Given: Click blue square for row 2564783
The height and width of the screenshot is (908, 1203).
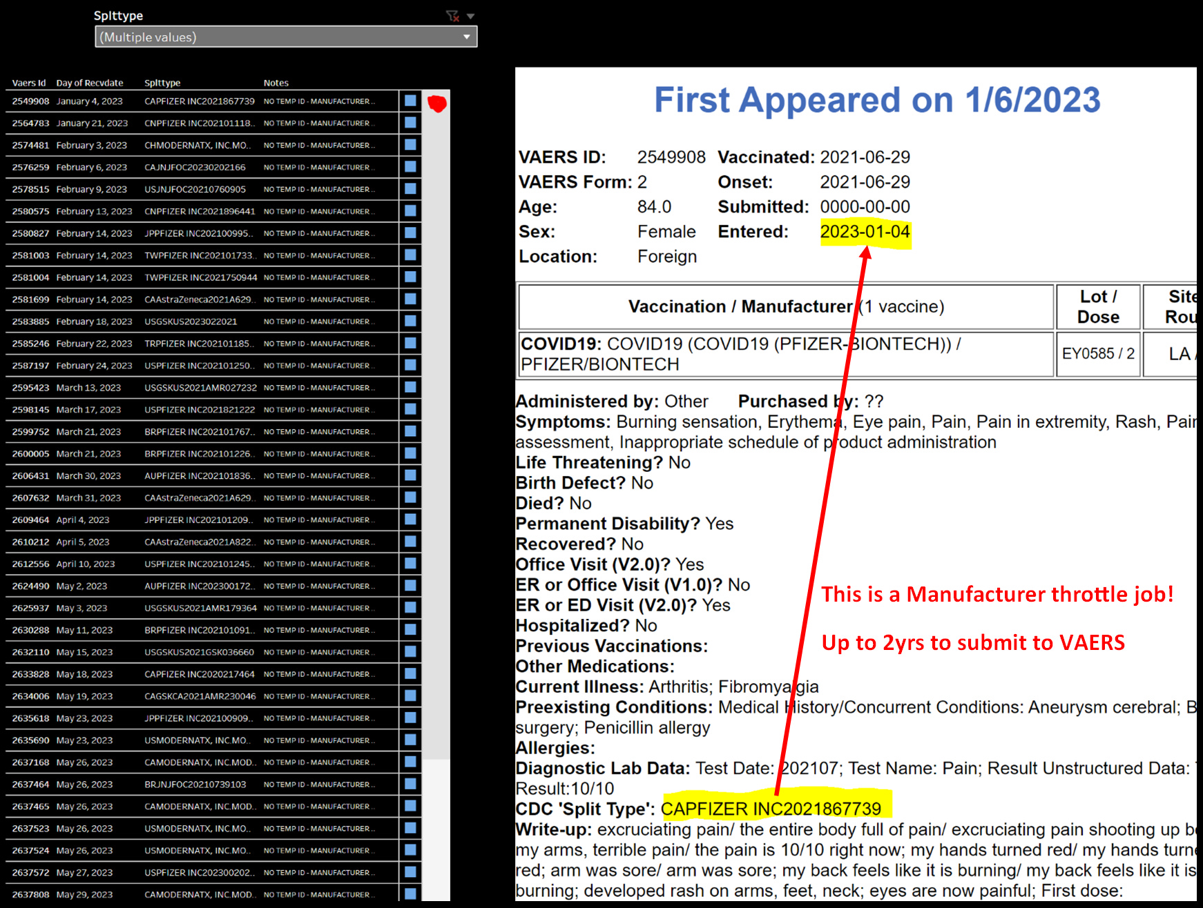Looking at the screenshot, I should (x=411, y=123).
